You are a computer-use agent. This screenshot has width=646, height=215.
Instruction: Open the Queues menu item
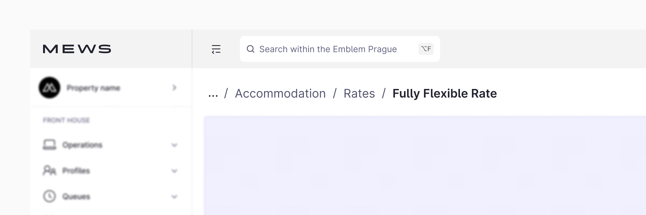click(x=76, y=196)
